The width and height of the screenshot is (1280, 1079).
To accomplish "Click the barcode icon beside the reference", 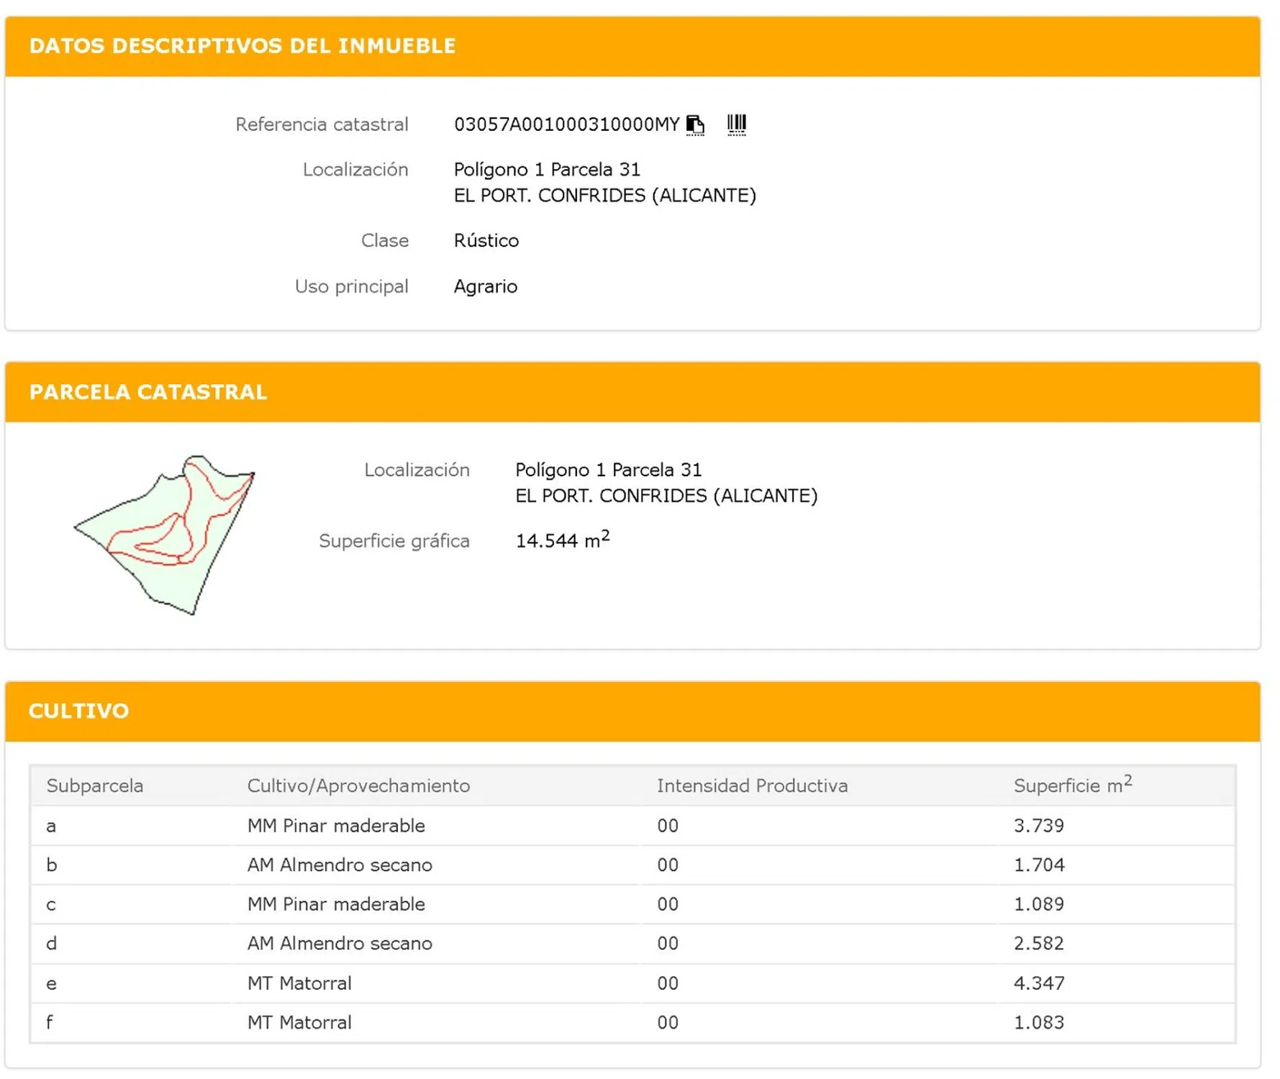I will (x=736, y=124).
